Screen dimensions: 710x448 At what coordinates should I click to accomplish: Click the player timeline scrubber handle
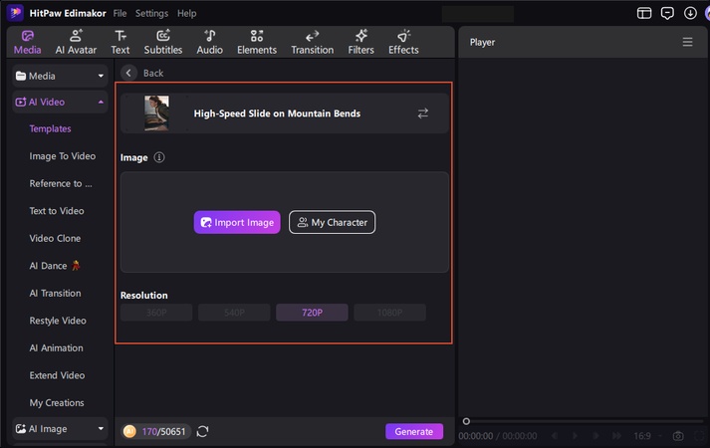click(466, 421)
